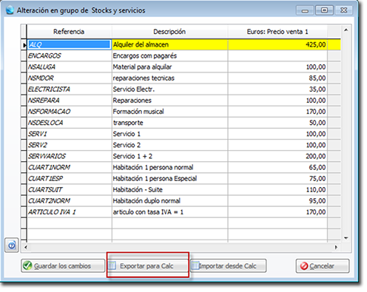
Task: Click Habitación duplo normal description cell
Action: click(169, 201)
